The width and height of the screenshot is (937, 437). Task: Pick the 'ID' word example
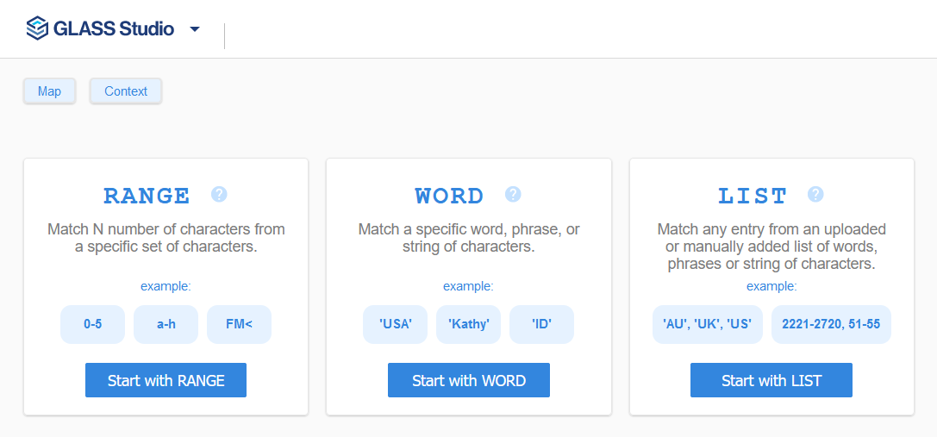(541, 325)
